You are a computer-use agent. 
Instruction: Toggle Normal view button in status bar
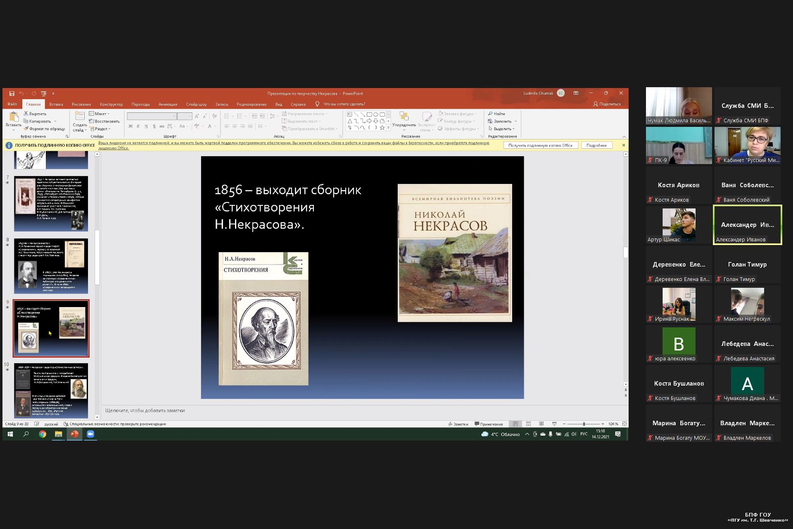(x=515, y=424)
